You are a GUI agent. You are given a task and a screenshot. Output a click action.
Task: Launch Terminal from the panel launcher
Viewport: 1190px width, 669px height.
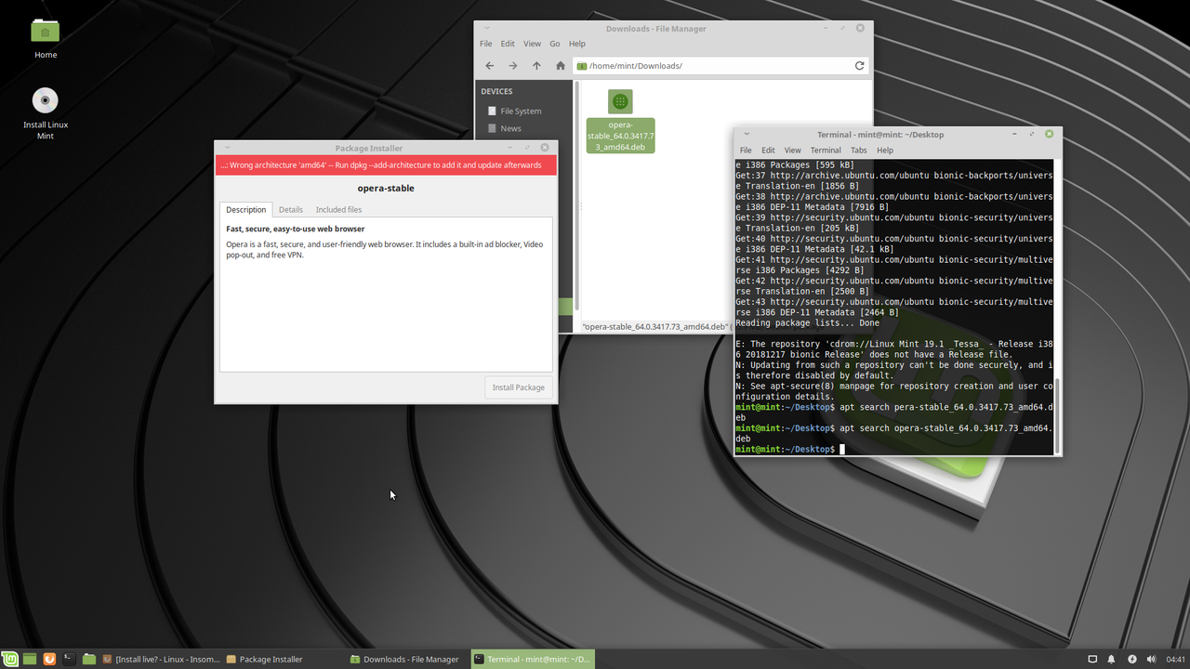[69, 659]
